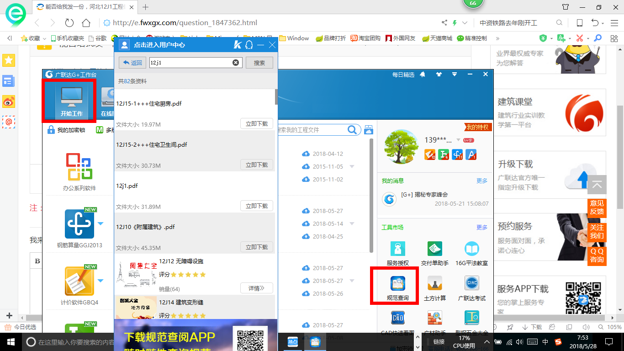Image resolution: width=624 pixels, height=351 pixels.
Task: Go to browser home page
Action: pyautogui.click(x=86, y=22)
